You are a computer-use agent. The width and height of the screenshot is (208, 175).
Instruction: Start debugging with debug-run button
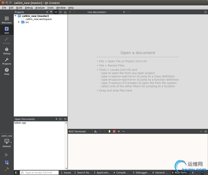point(6,162)
